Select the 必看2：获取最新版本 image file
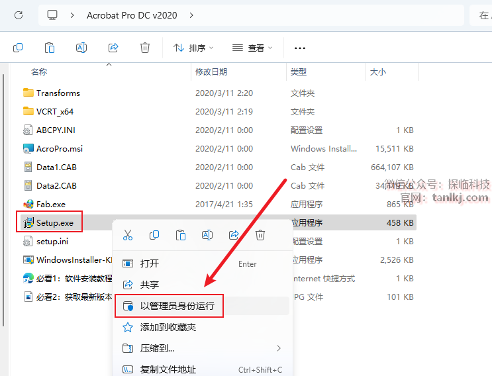The image size is (492, 376). click(x=74, y=297)
